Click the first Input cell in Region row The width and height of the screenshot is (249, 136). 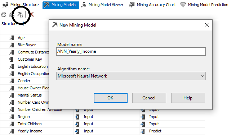106,117
